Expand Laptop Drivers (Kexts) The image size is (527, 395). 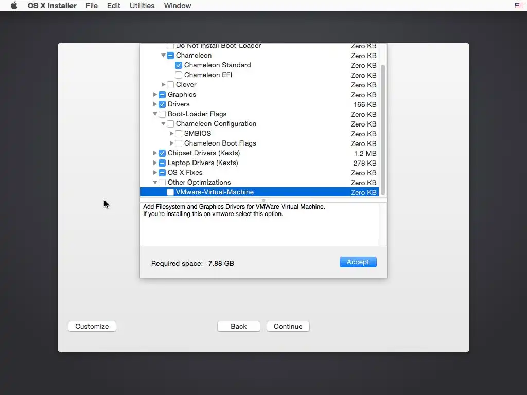(x=155, y=163)
